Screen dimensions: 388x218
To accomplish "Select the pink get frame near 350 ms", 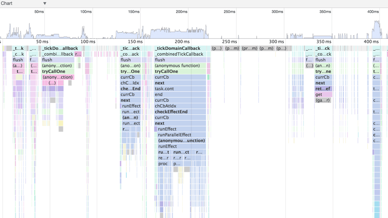I will pyautogui.click(x=319, y=94).
